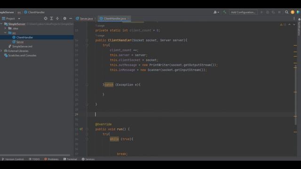Click the Run arrow icon
This screenshot has height=169, width=301.
(261, 12)
